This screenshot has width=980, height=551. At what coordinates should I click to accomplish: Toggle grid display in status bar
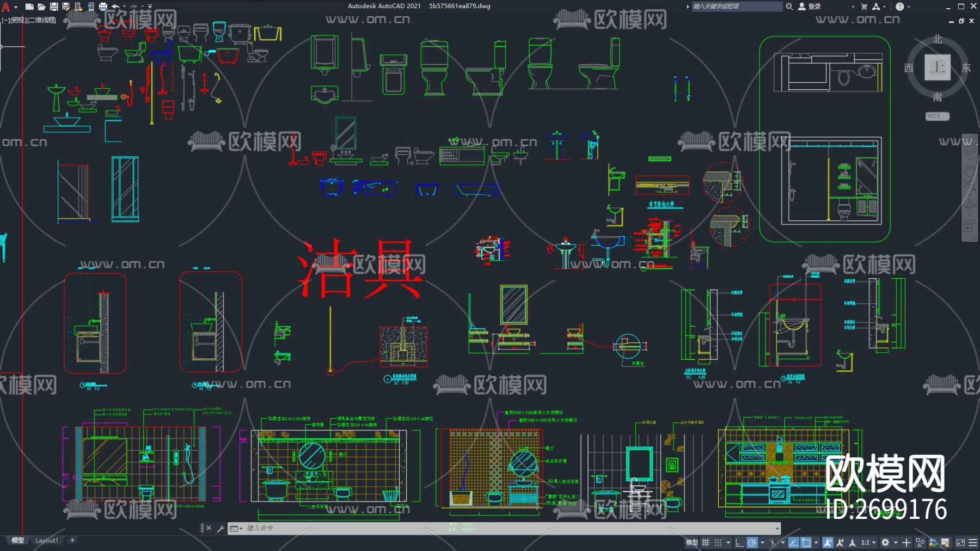[x=706, y=542]
